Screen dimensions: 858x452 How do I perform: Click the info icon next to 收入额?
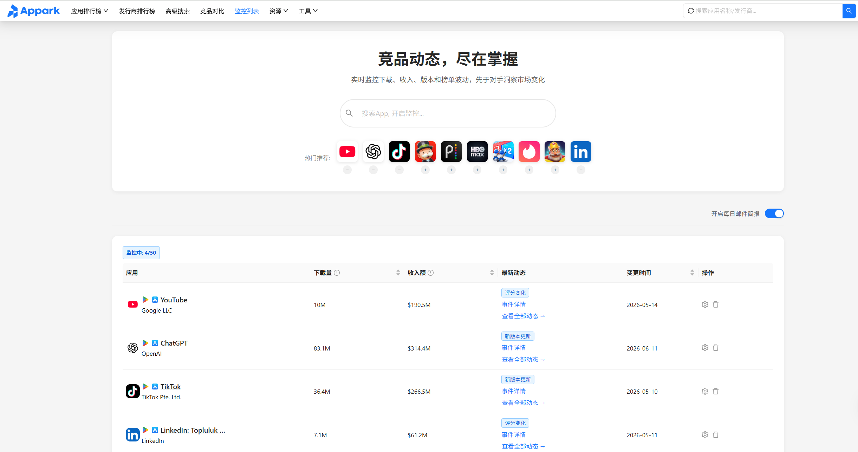[431, 273]
